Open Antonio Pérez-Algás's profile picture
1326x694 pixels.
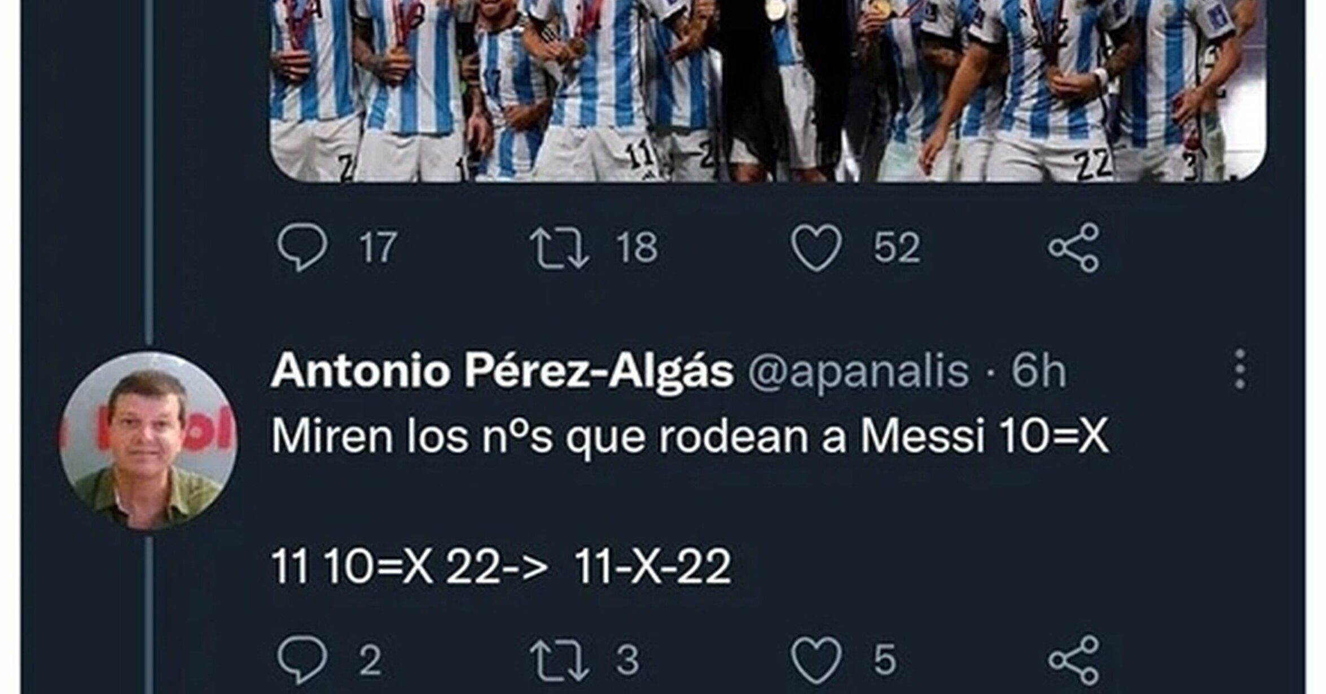[148, 440]
